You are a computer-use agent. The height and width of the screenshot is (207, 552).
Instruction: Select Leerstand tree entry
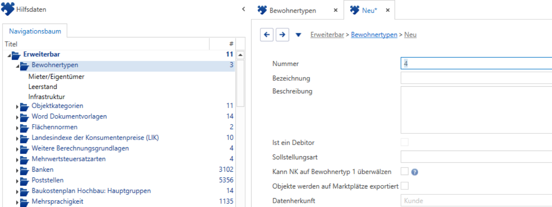(43, 87)
